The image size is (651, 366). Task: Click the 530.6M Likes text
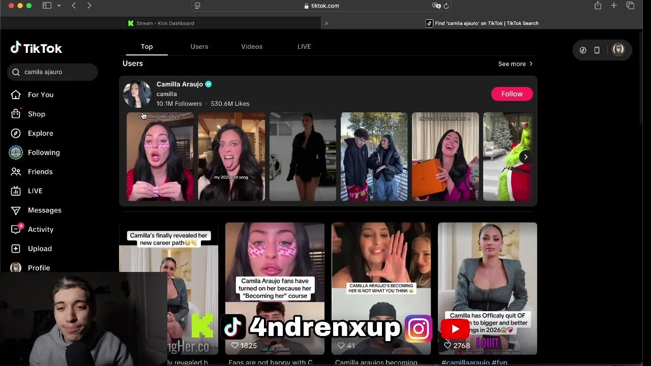tap(230, 104)
